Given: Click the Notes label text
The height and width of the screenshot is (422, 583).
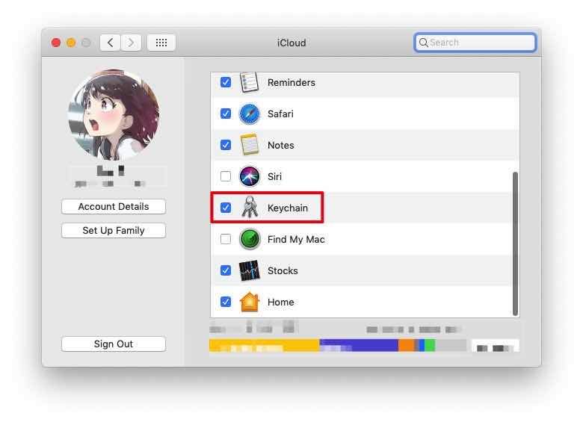Looking at the screenshot, I should point(281,145).
